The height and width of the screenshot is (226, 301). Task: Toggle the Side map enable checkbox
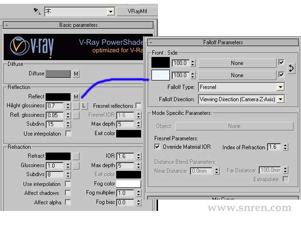pyautogui.click(x=281, y=74)
